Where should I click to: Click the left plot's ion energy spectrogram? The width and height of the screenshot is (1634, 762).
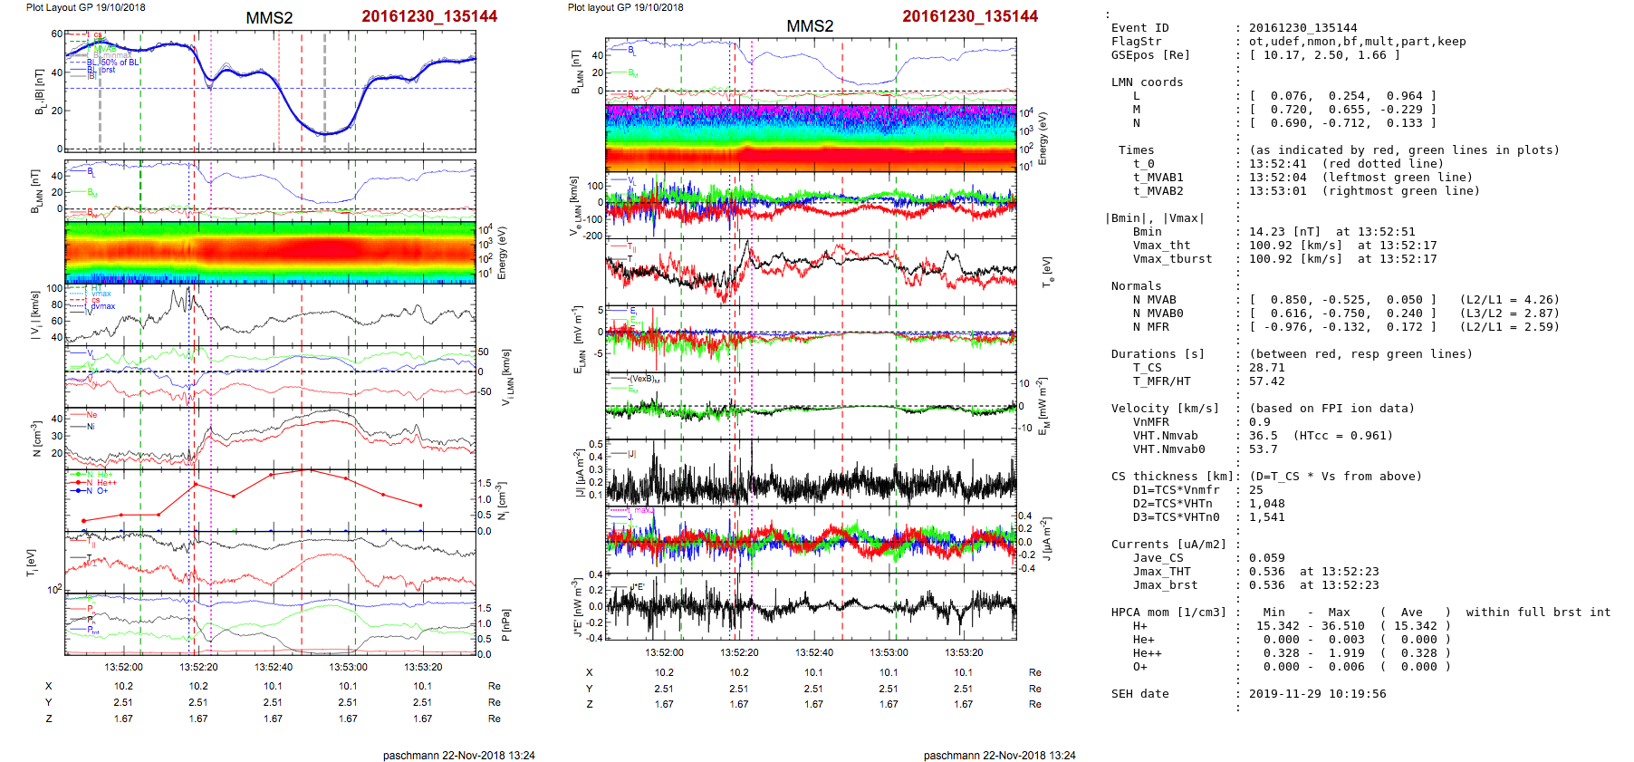coord(270,252)
